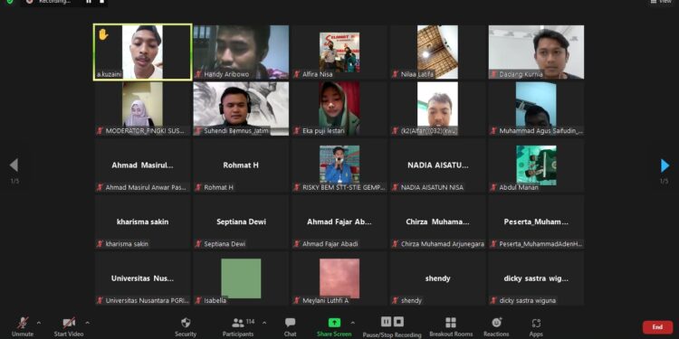Click the raised hand icon on a.kuzaini tile
This screenshot has width=679, height=339.
[103, 34]
